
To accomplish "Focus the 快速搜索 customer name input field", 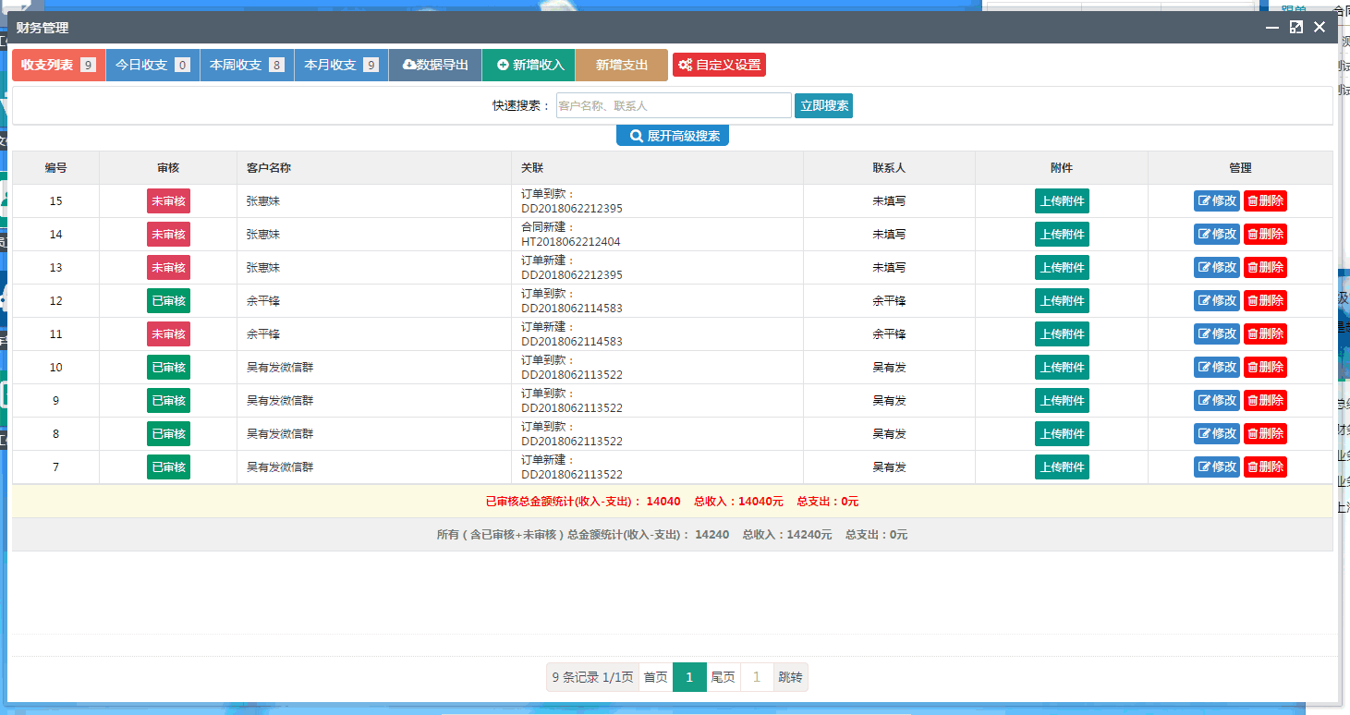I will [673, 106].
